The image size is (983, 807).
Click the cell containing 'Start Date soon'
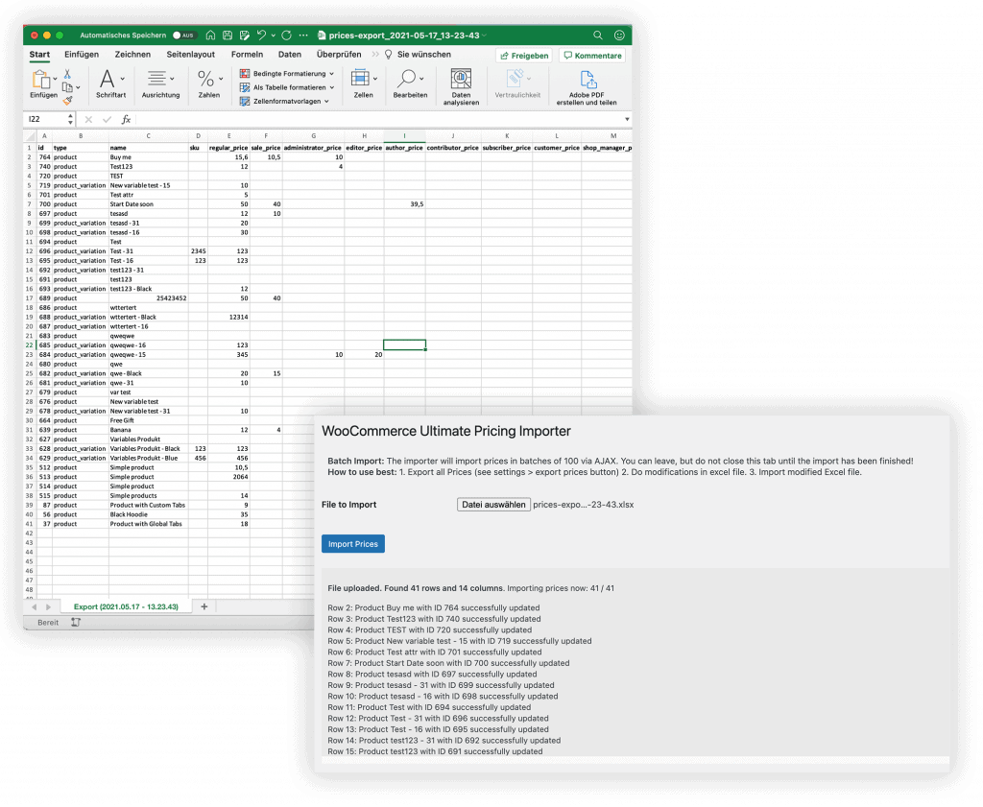[149, 204]
